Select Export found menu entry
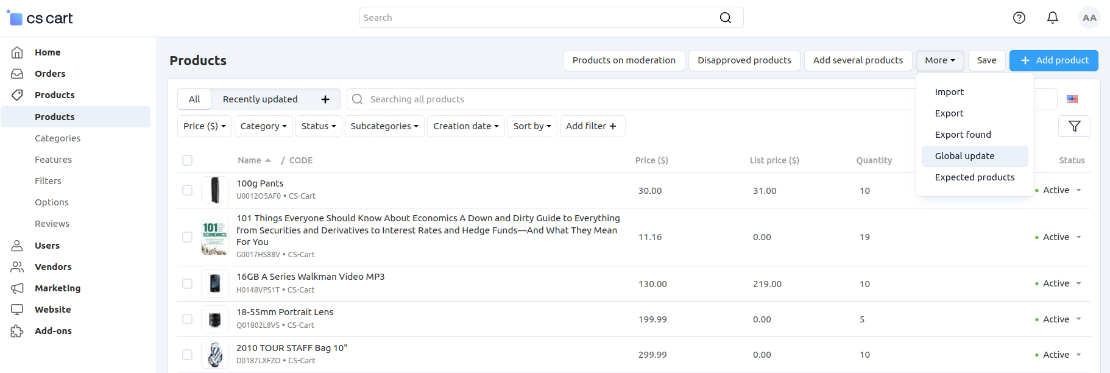 pos(975,135)
